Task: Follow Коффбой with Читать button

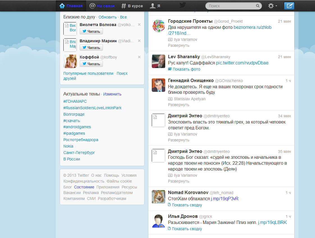Action: point(91,64)
